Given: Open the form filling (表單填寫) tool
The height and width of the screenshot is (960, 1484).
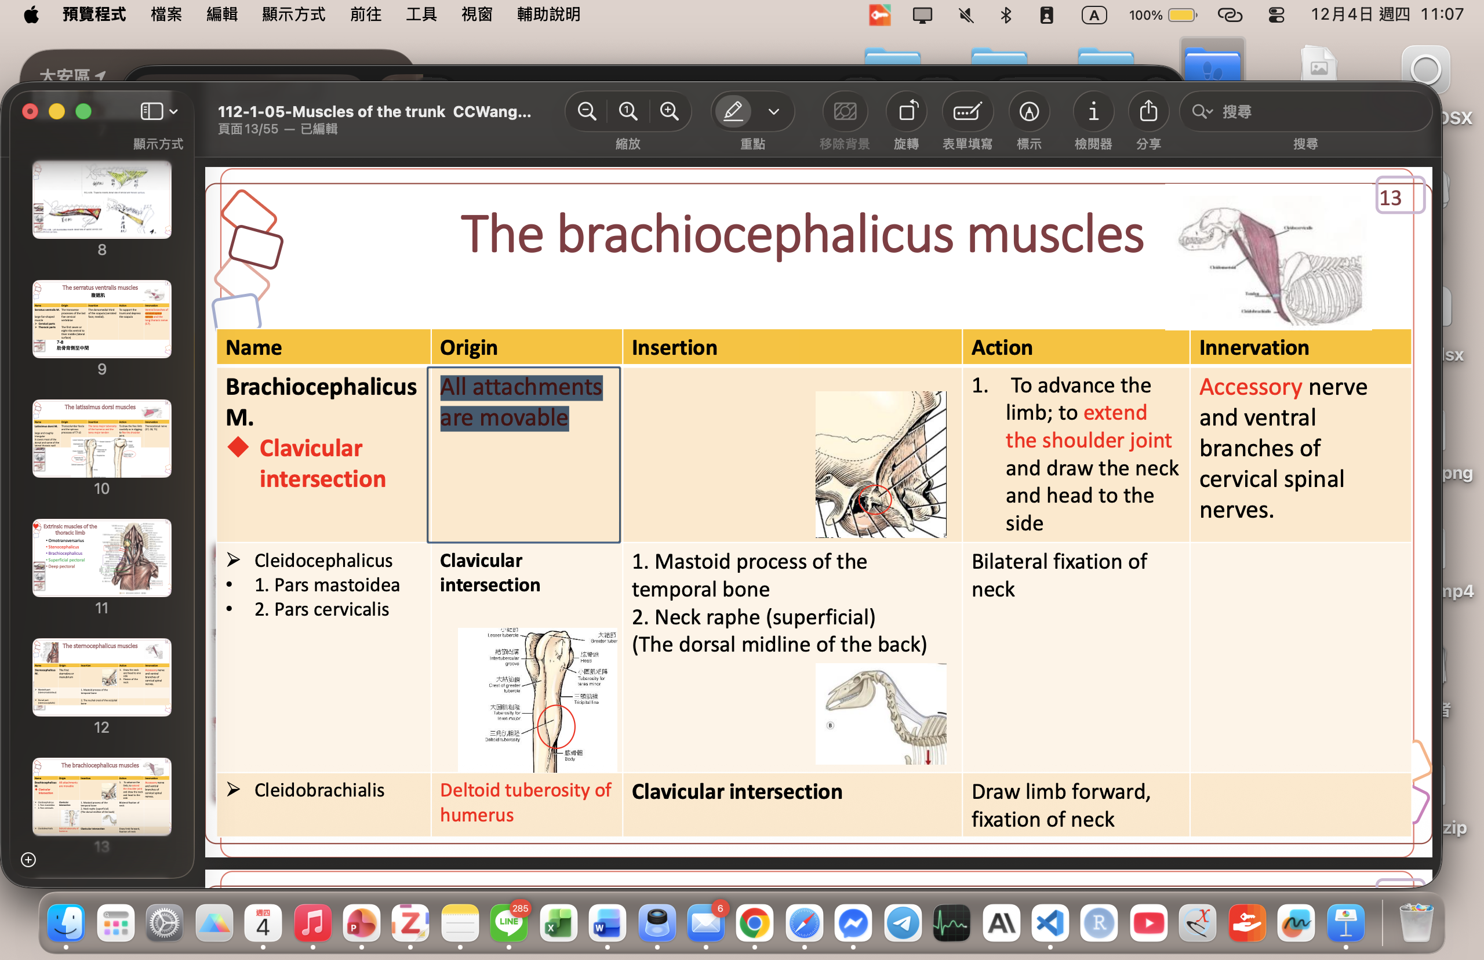Looking at the screenshot, I should pos(967,111).
